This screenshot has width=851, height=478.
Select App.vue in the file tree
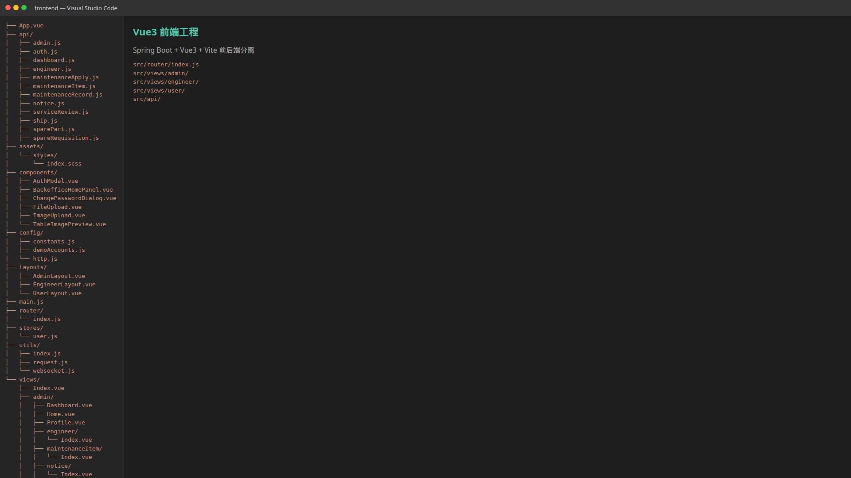click(31, 26)
